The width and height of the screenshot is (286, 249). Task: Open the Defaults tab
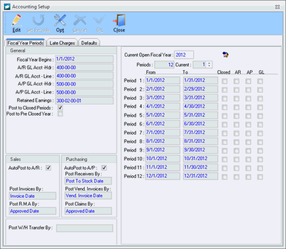point(89,43)
